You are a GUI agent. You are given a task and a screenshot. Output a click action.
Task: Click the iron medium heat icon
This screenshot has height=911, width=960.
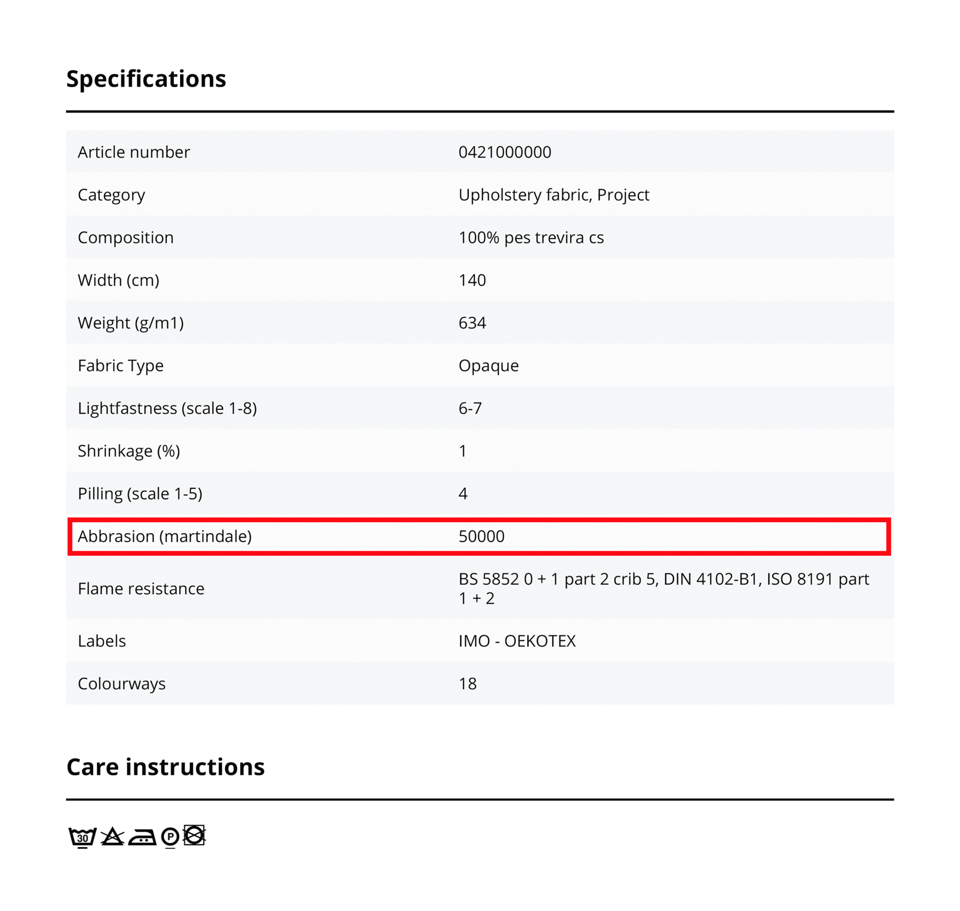142,838
